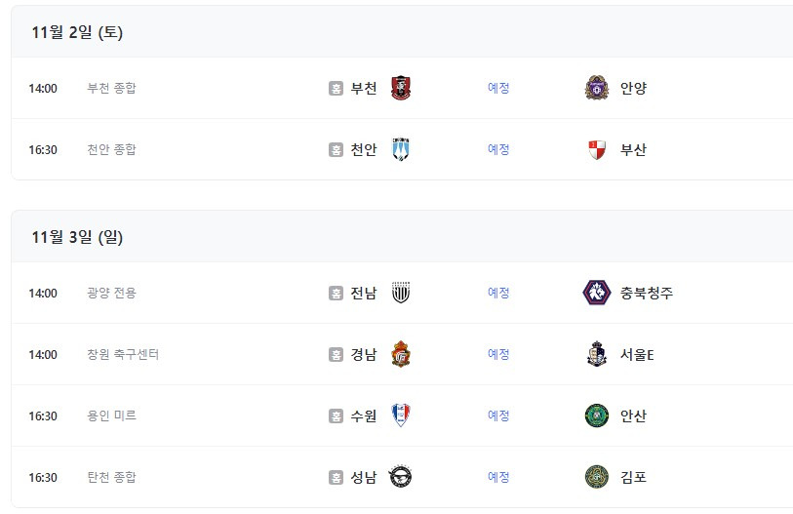Open 예정 status for Cheonan vs Busan
Viewport: 793px width, 514px height.
(498, 149)
